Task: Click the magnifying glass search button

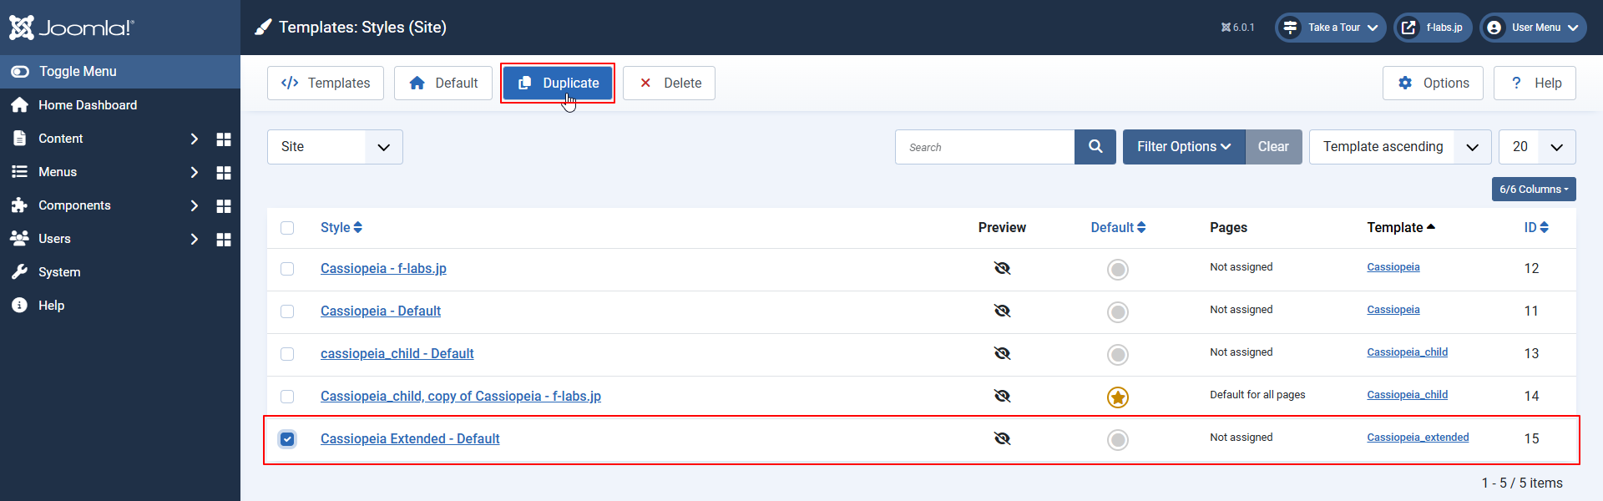Action: [x=1095, y=147]
